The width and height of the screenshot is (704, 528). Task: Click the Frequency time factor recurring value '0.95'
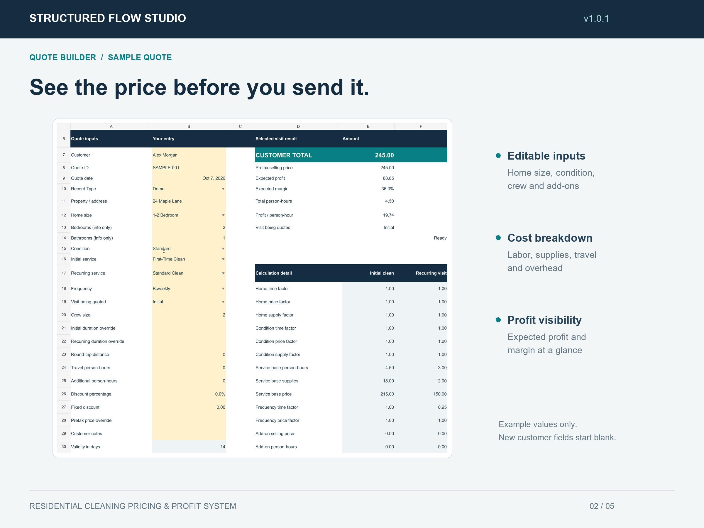pos(442,407)
